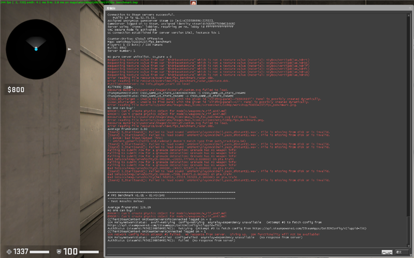
Task: Select the 'Test Results Below' line
Action: pyautogui.click(x=126, y=201)
